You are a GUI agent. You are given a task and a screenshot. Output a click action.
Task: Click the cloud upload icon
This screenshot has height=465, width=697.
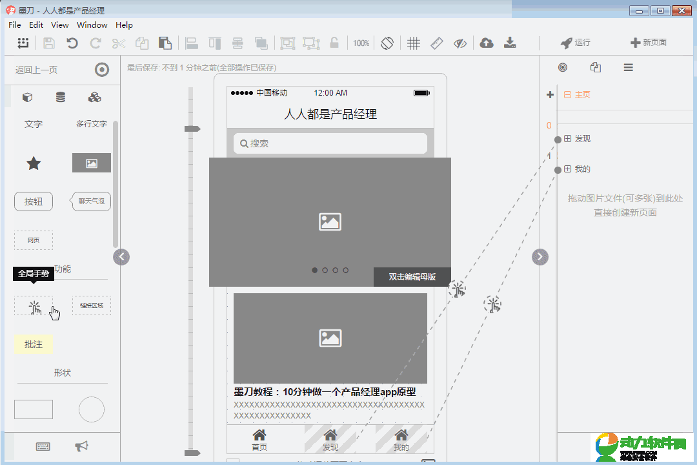tap(487, 43)
